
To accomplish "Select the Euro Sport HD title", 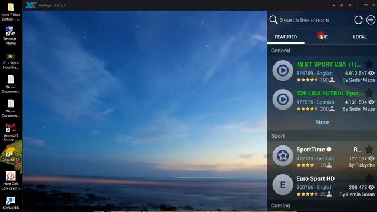I will [x=316, y=178].
